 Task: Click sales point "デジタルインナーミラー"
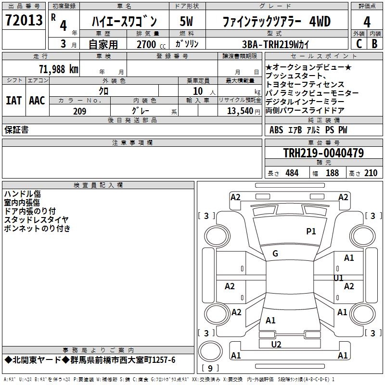[x=305, y=102]
